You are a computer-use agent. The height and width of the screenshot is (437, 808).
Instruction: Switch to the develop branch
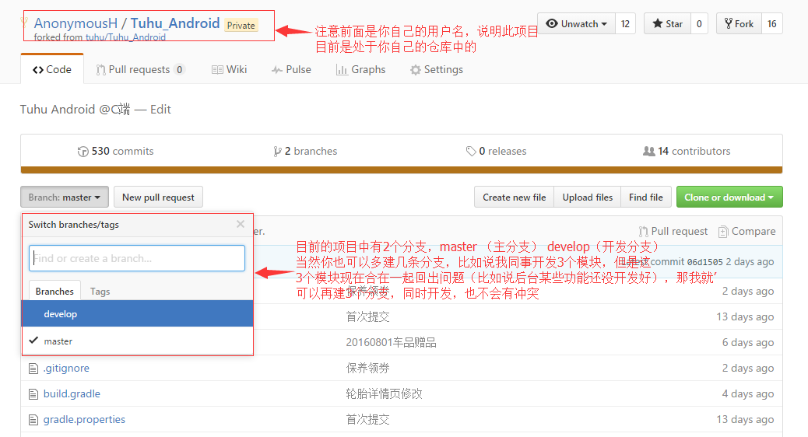pyautogui.click(x=137, y=313)
